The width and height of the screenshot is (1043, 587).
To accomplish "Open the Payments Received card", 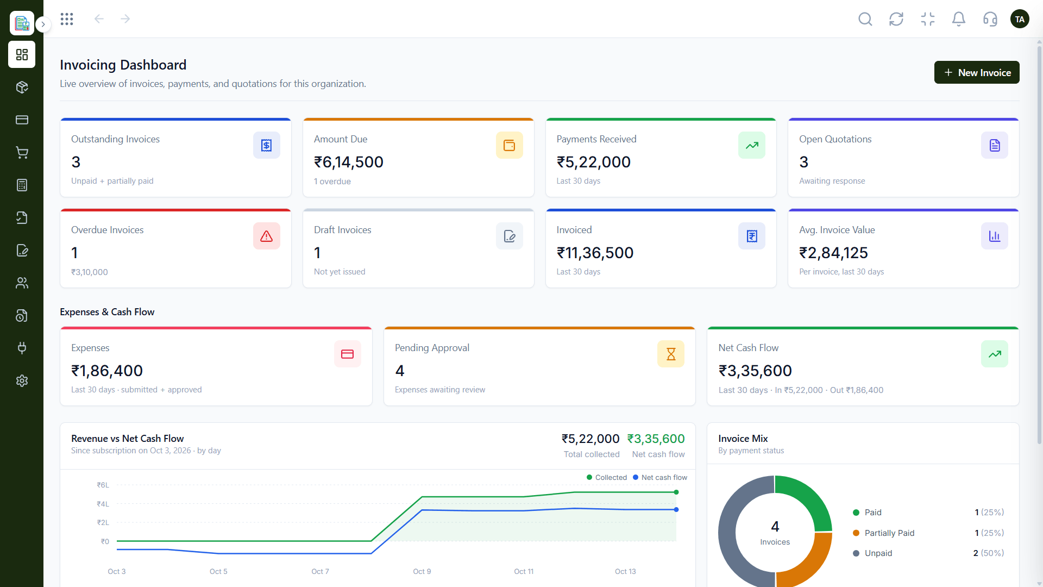I will click(x=661, y=158).
